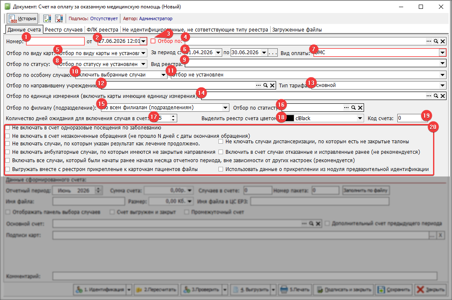452x300 pixels.
Task: Open the document date dropdown
Action: click(143, 41)
